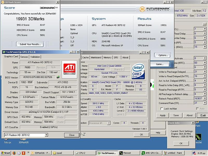Screen dimensions: 208x156
Task: Open the Mainboard tab in CPU-Z
Action: tap(96, 57)
